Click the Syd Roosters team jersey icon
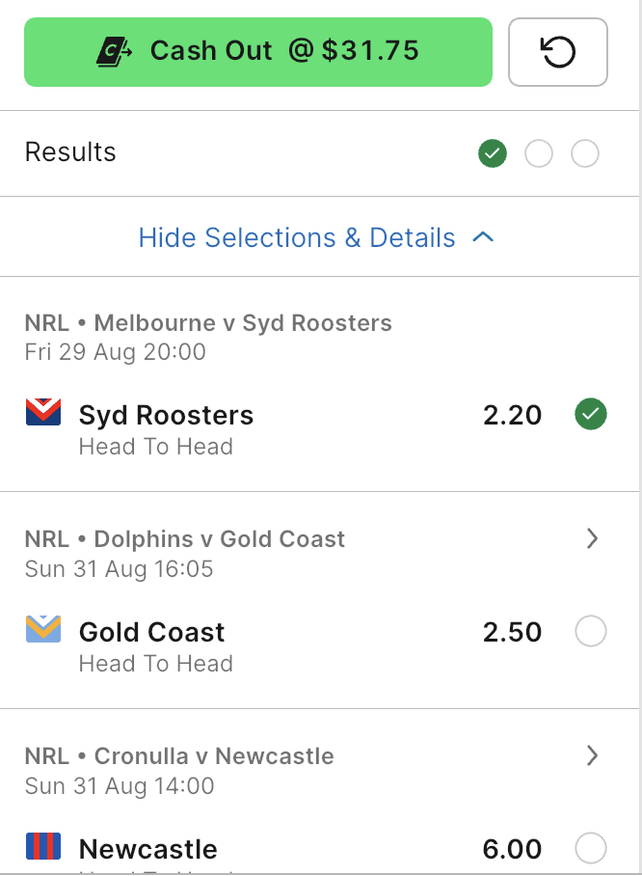 point(43,412)
